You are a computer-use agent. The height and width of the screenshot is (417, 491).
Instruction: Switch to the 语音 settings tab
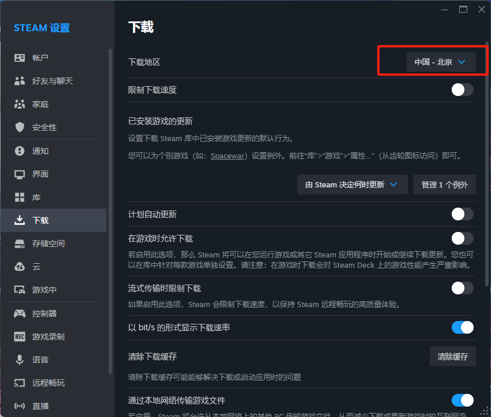[40, 360]
